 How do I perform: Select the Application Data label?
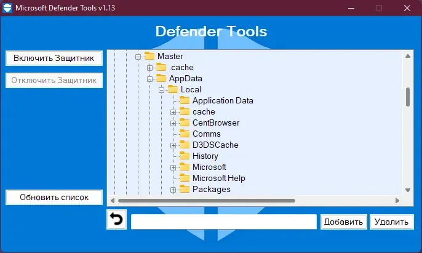pos(223,100)
